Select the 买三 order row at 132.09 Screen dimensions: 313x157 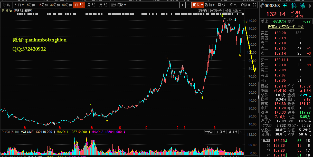(286, 70)
